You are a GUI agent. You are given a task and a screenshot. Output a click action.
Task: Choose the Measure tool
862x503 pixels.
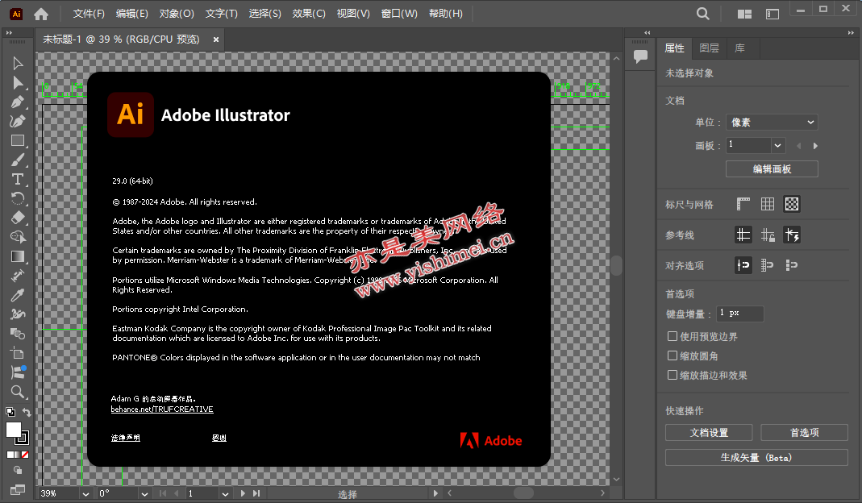coord(18,276)
